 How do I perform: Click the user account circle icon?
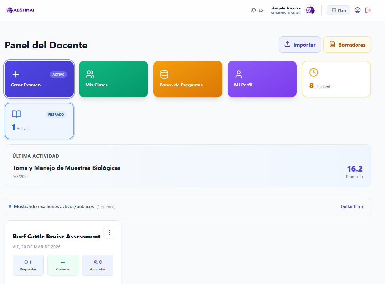(357, 10)
